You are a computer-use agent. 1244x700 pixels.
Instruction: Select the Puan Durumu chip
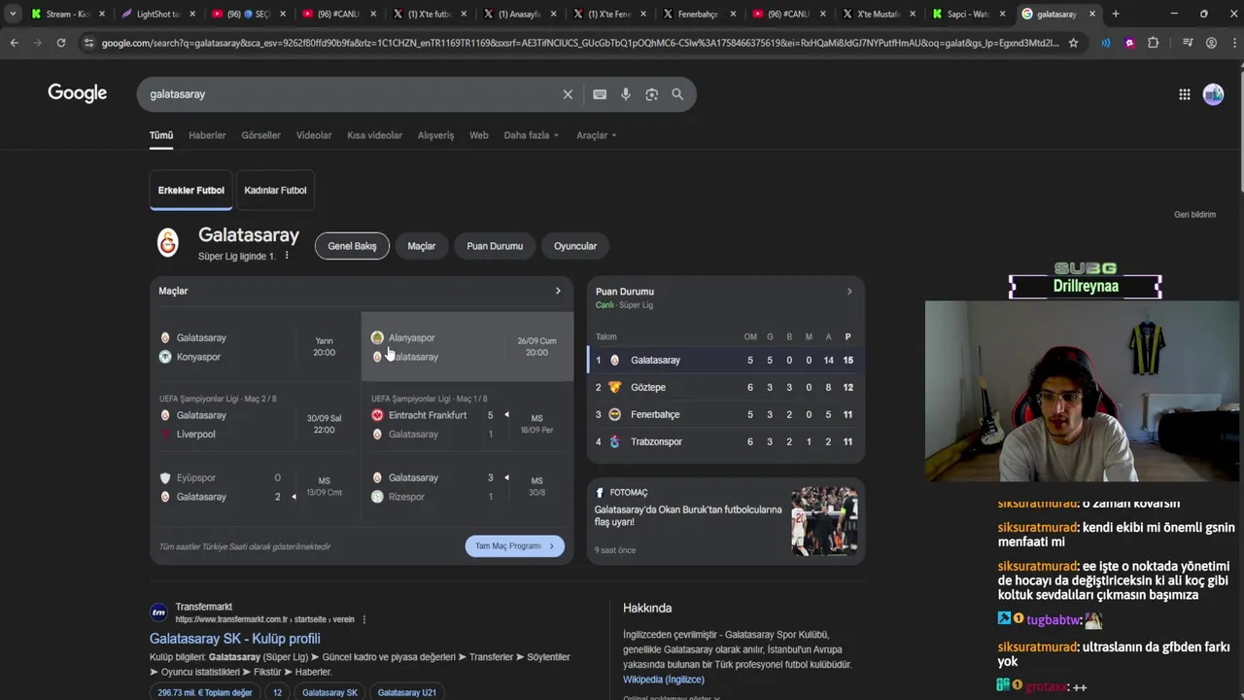click(x=495, y=246)
